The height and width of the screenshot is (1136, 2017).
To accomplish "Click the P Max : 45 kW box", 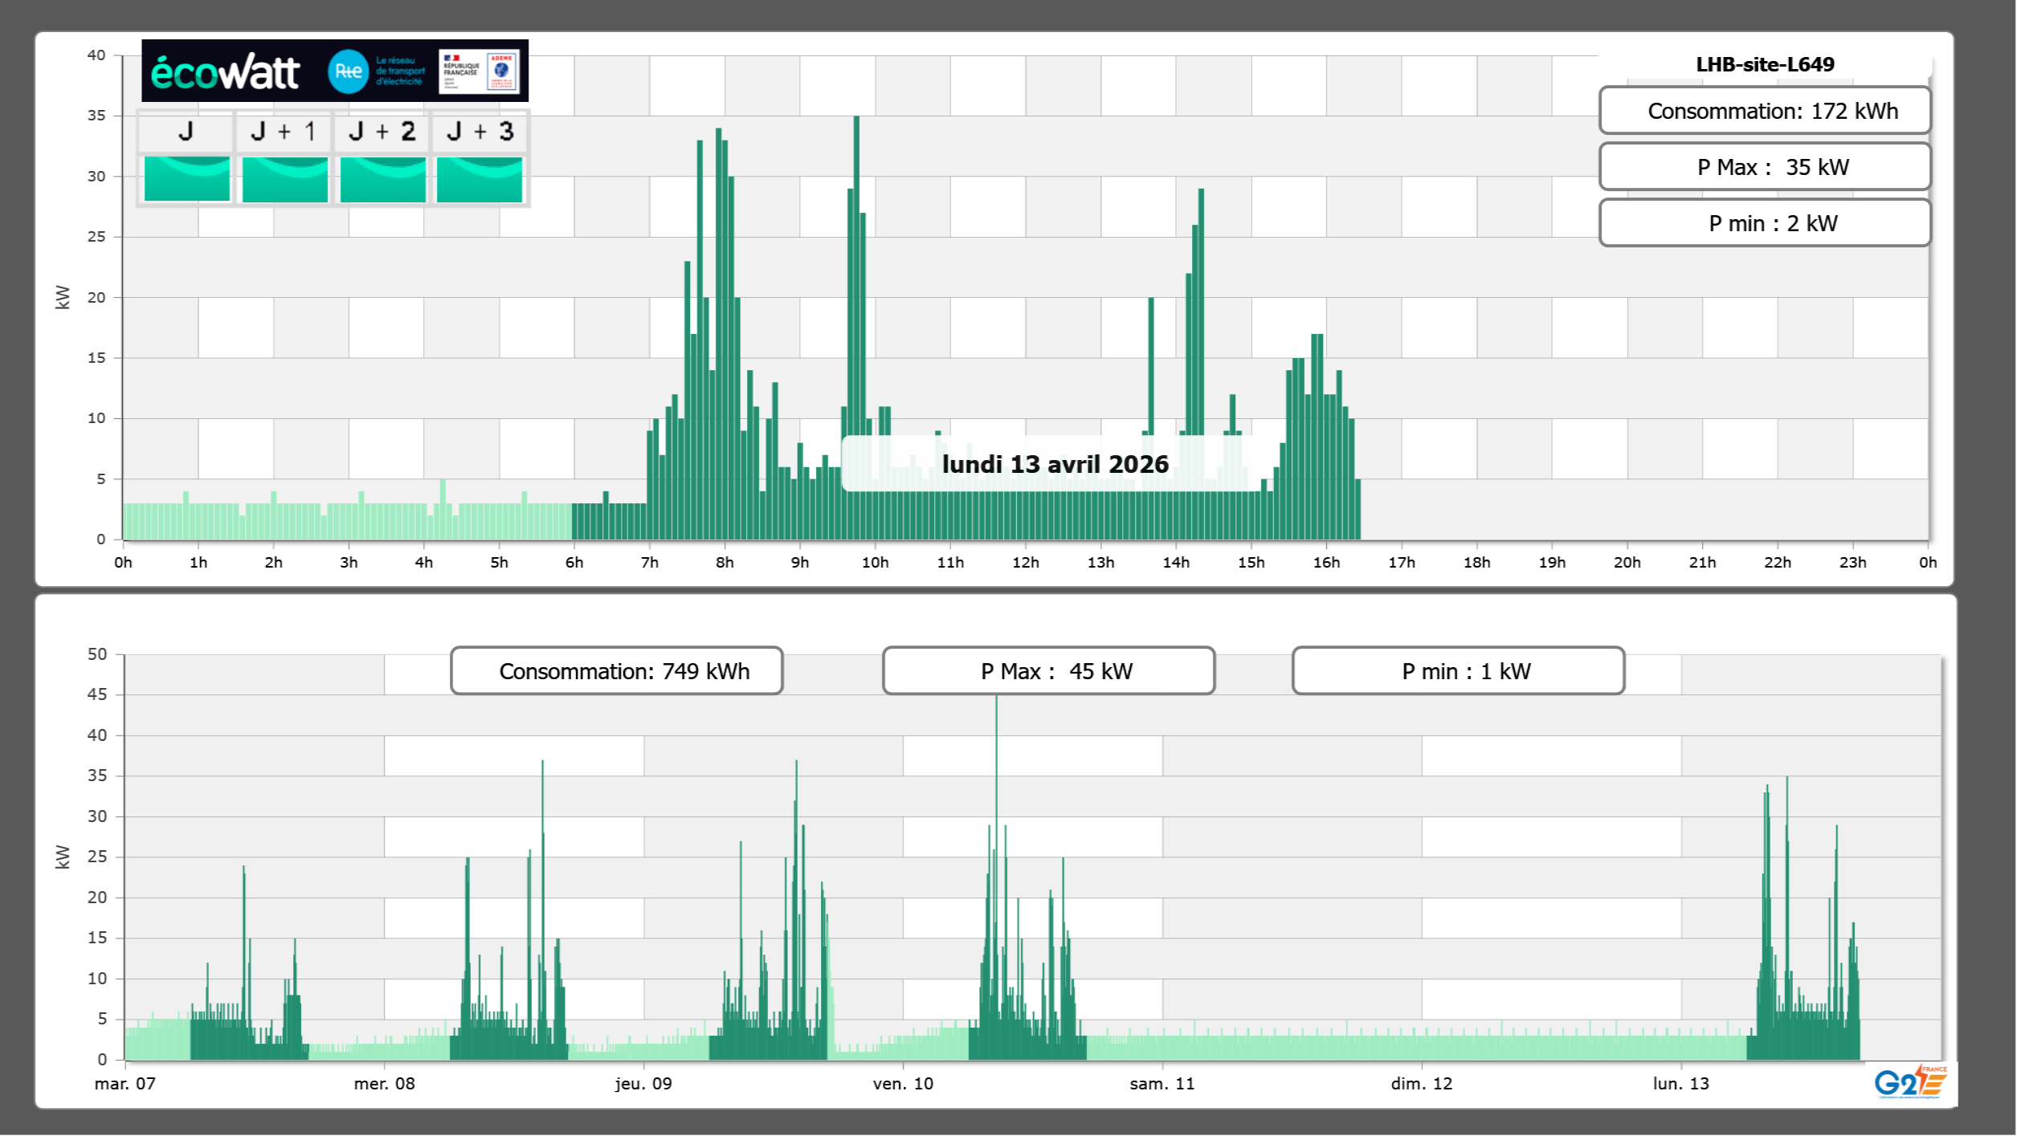I will 1048,670.
